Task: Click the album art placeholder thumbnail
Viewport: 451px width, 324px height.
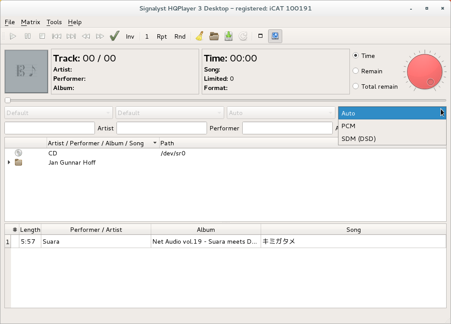Action: 26,72
